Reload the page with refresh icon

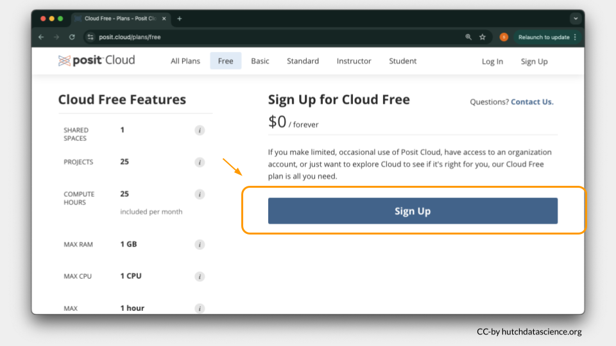(x=72, y=37)
